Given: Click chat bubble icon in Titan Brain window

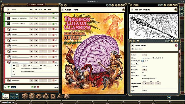Looking at the screenshot, I should point(138,41).
